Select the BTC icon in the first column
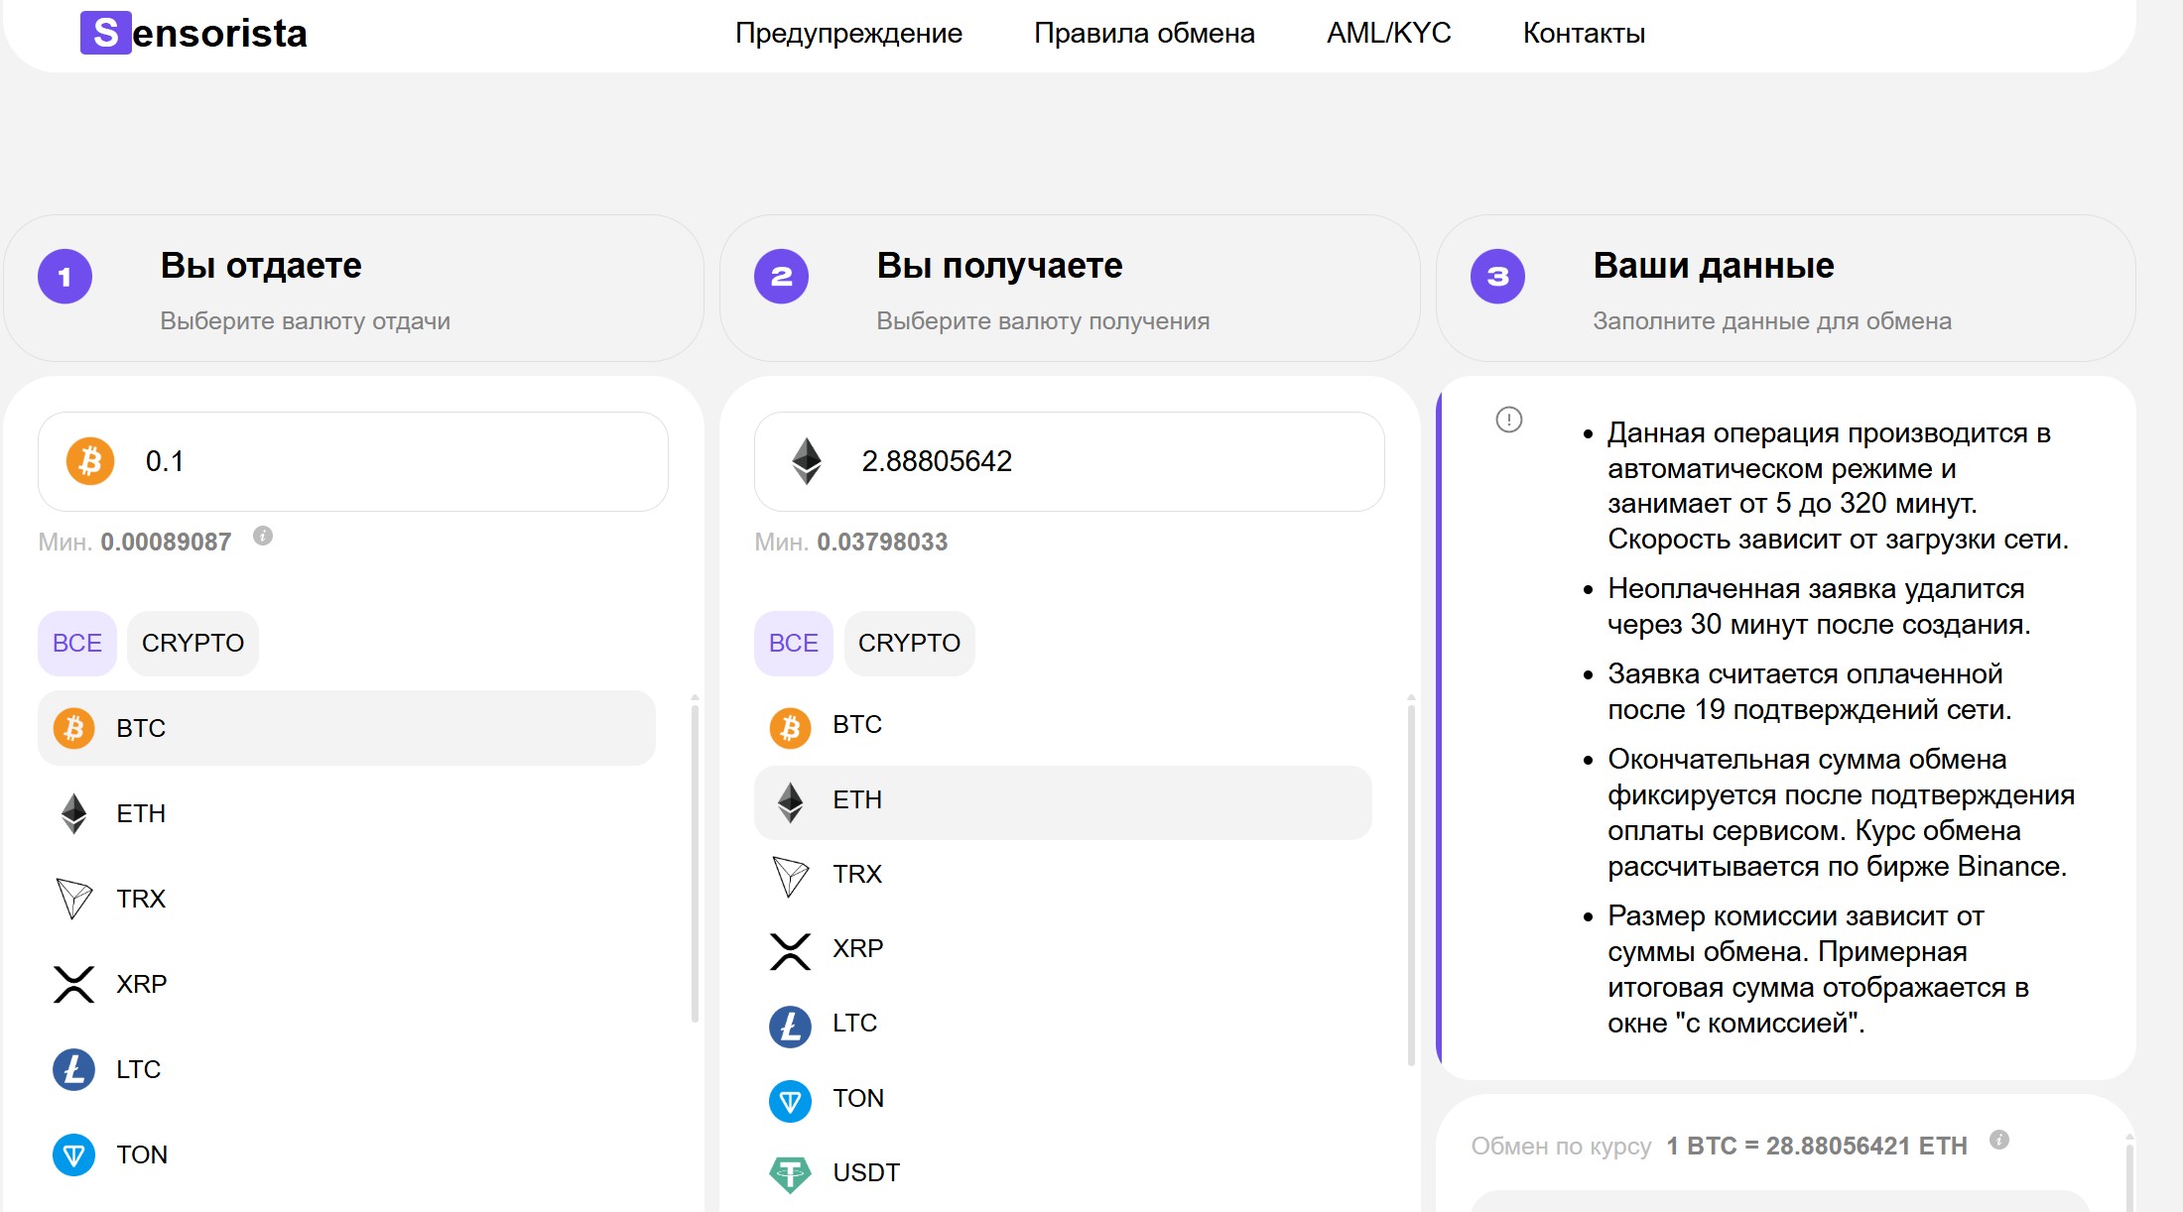The width and height of the screenshot is (2183, 1212). click(74, 727)
